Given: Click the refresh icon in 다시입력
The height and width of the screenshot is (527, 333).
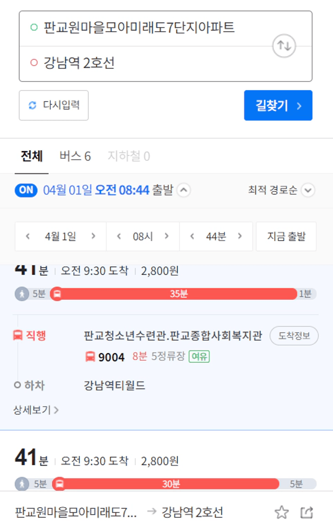Looking at the screenshot, I should coord(33,106).
